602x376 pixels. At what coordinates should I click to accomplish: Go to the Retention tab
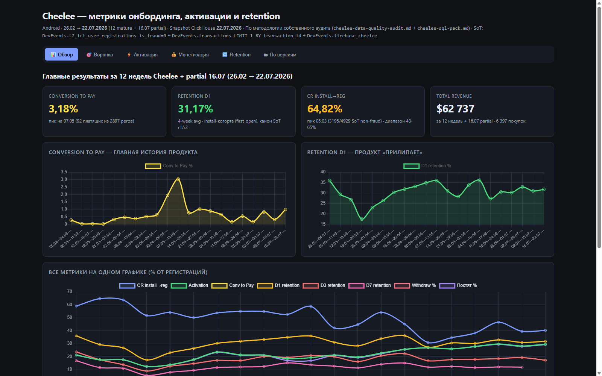(x=236, y=55)
